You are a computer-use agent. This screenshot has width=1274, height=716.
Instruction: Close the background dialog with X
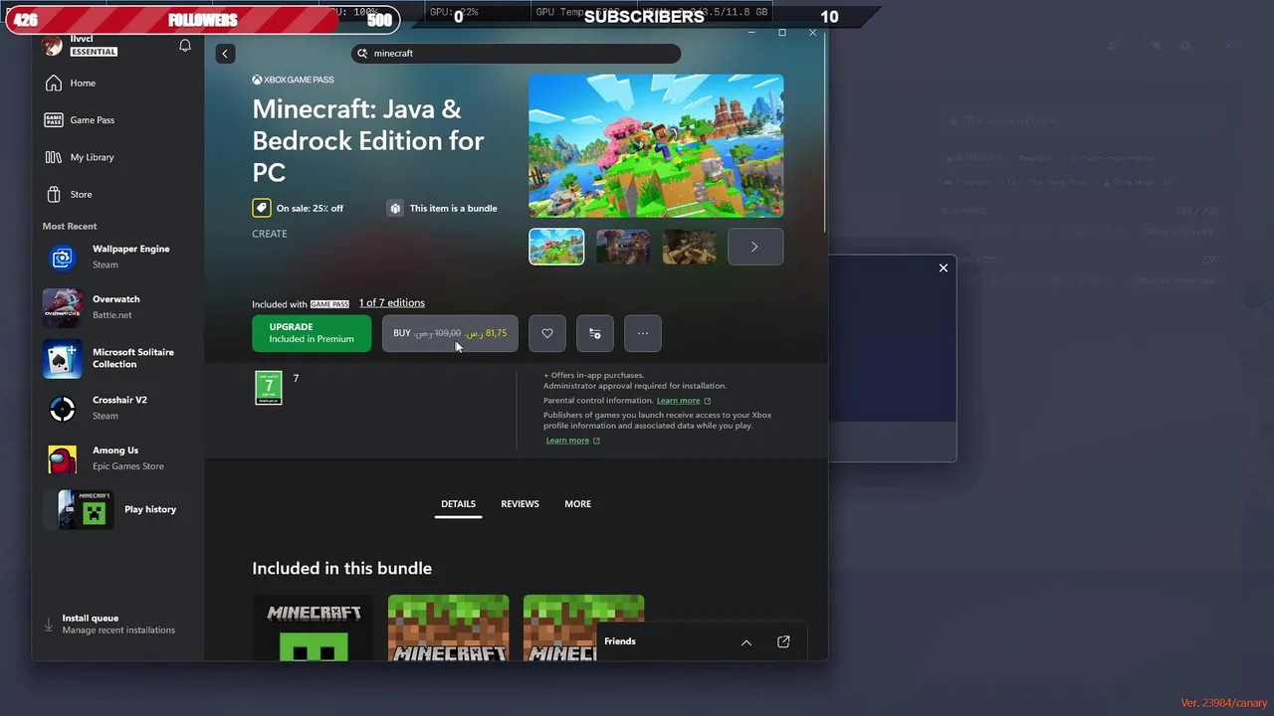pos(944,268)
